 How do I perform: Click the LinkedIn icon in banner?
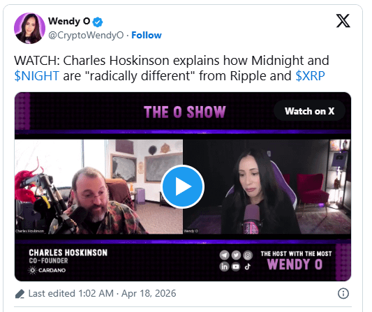pyautogui.click(x=224, y=267)
